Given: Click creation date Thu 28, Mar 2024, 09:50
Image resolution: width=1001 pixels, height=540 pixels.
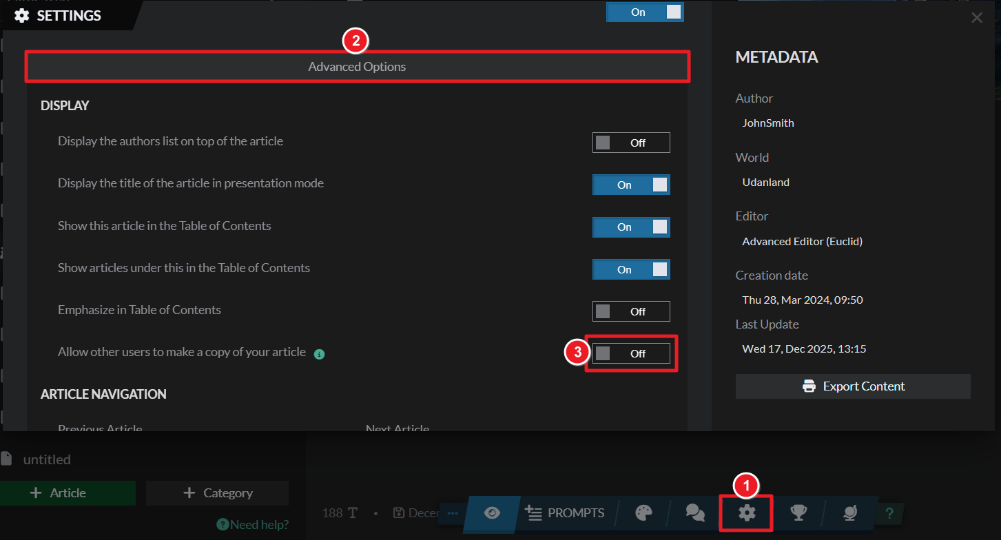Looking at the screenshot, I should [803, 300].
